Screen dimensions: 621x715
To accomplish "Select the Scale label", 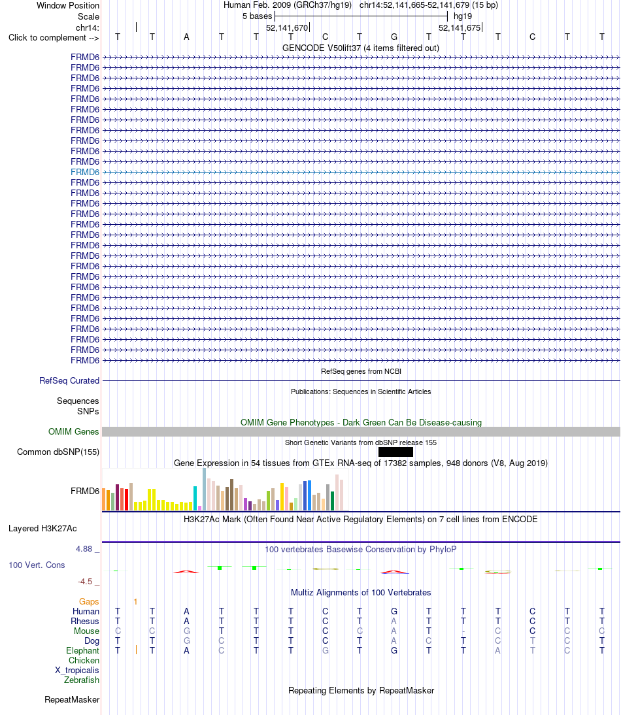I will (88, 16).
